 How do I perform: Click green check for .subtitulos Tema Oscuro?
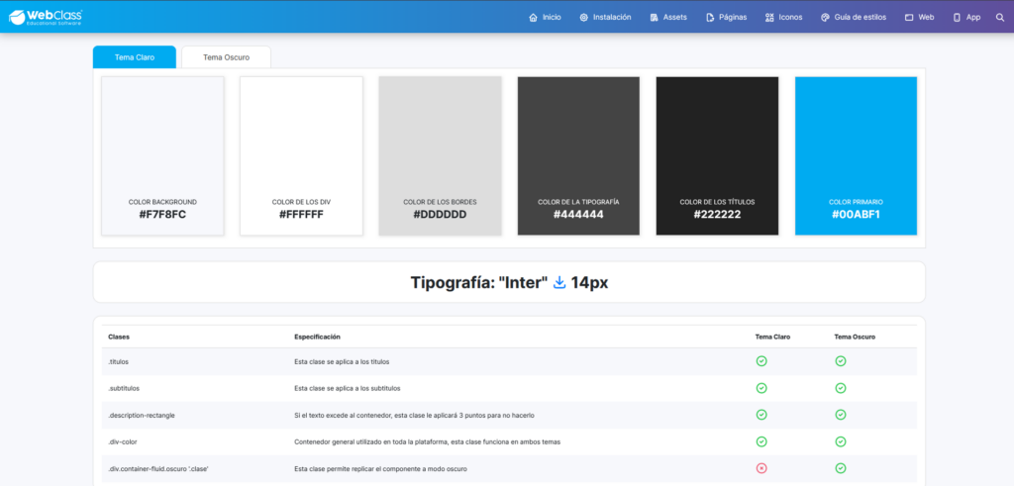840,388
